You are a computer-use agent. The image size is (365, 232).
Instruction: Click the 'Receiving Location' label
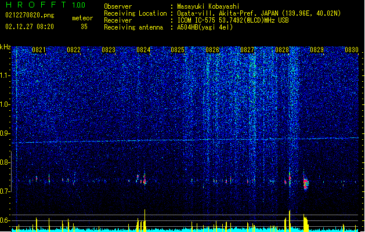[x=135, y=13]
